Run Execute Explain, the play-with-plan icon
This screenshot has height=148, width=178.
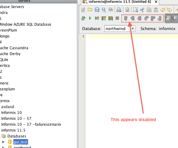(x=97, y=18)
